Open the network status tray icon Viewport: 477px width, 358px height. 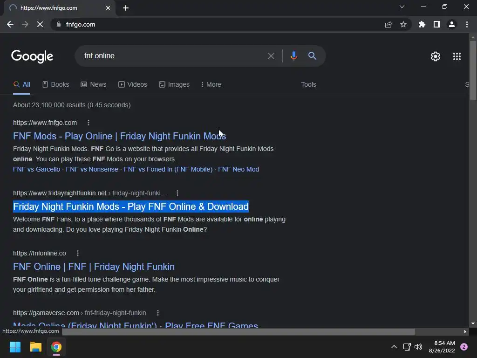407,347
